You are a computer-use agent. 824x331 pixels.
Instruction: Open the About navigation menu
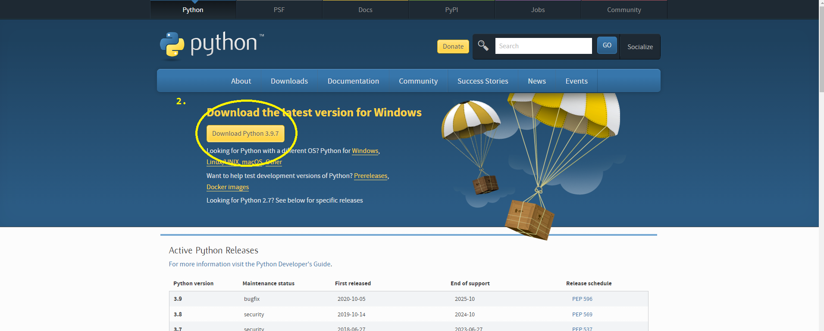tap(241, 81)
